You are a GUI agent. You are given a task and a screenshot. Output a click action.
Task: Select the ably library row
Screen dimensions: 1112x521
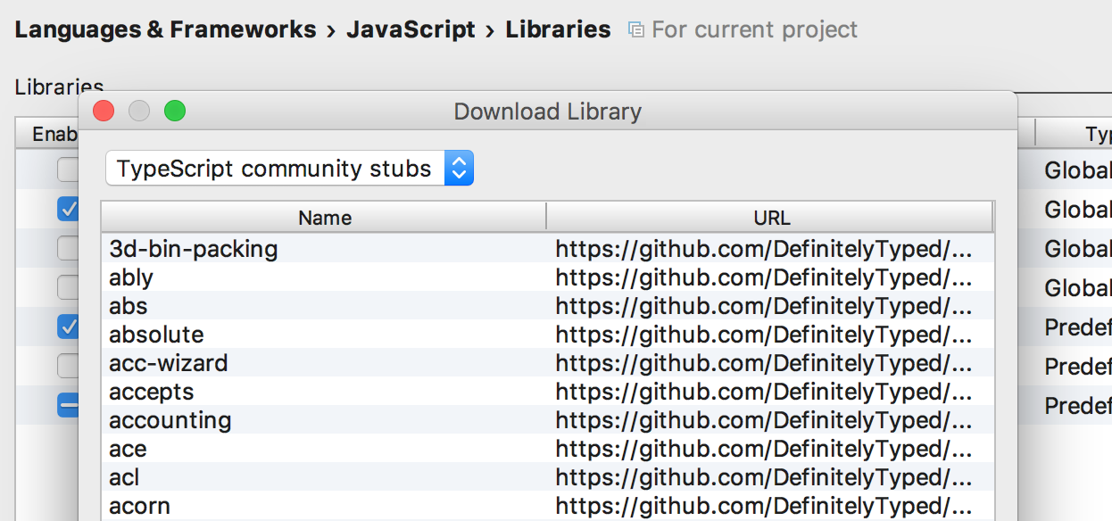coord(547,277)
